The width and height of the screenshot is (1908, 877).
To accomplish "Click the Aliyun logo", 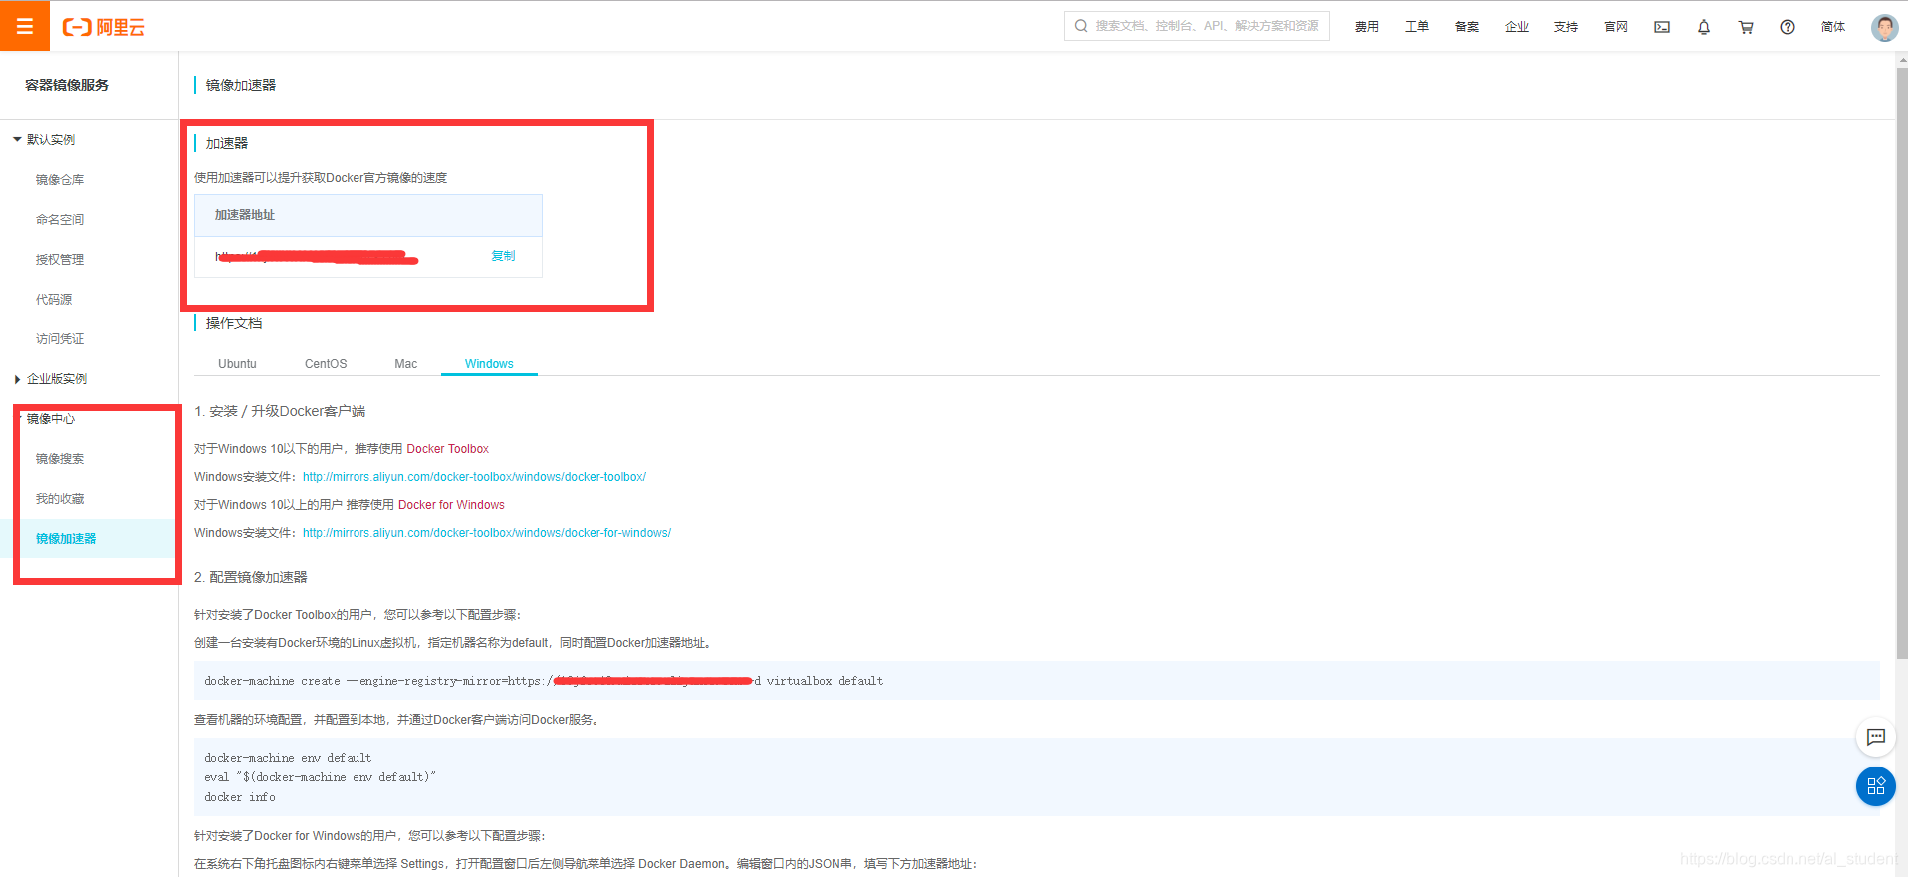I will 104,27.
